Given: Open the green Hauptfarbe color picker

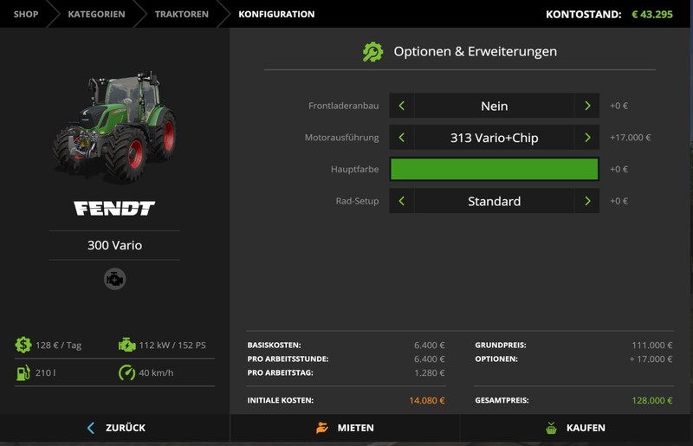Looking at the screenshot, I should click(494, 169).
